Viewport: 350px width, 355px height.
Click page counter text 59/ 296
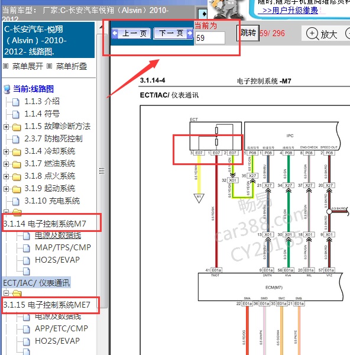[x=272, y=34]
